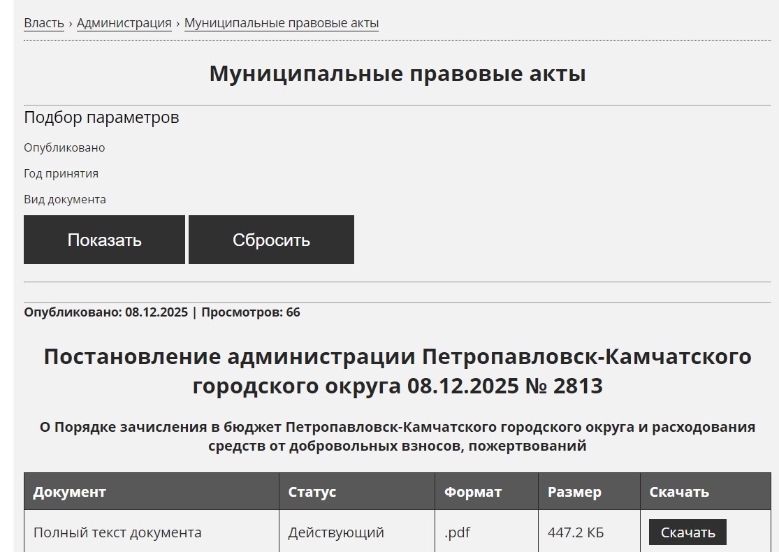This screenshot has width=779, height=552.
Task: Click the Документ column header
Action: tap(66, 492)
